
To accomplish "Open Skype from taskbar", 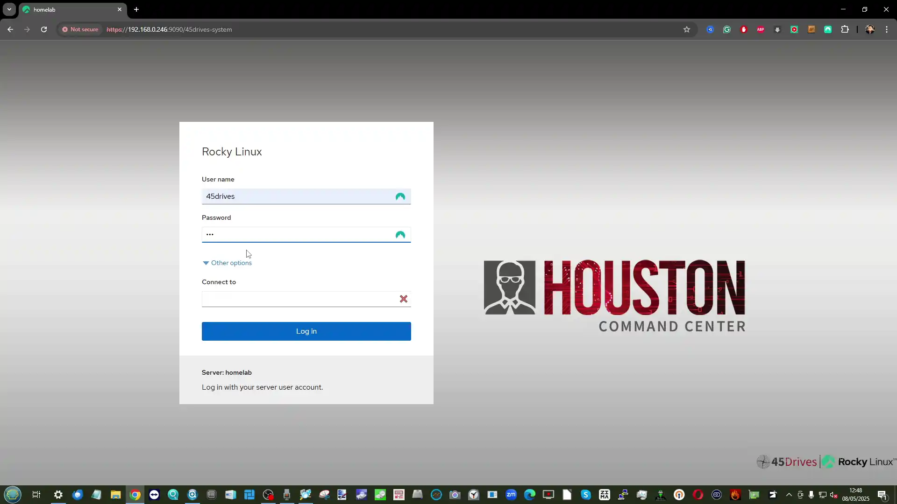I will pos(586,495).
